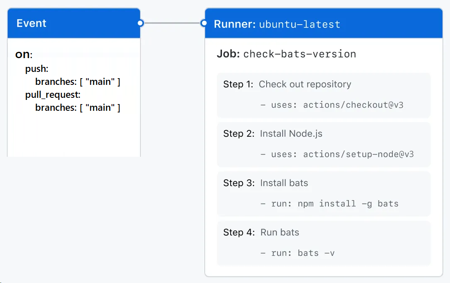Click the Event panel connector dot
Screen dimensions: 450x283
point(141,23)
